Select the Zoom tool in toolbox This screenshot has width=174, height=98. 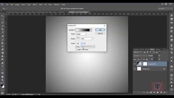[x=2, y=80]
